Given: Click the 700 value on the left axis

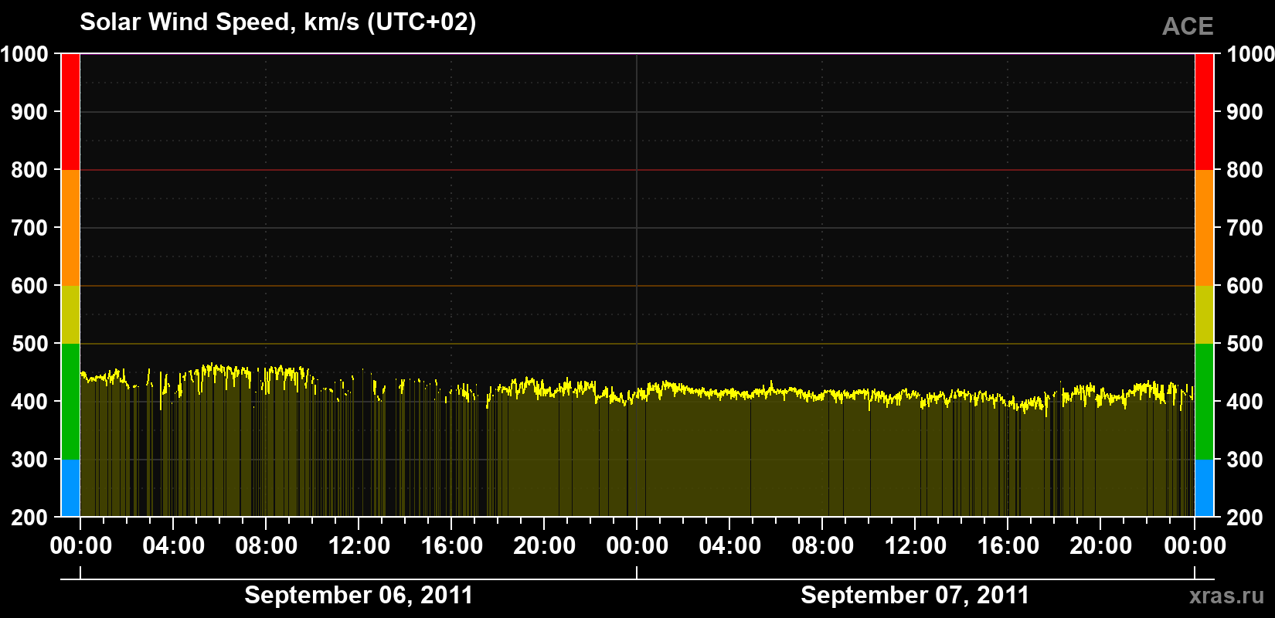Looking at the screenshot, I should (30, 228).
